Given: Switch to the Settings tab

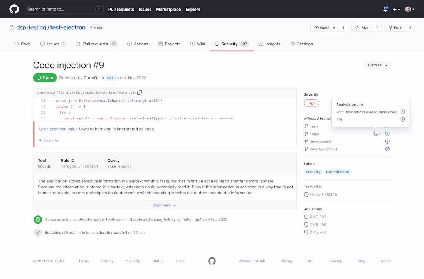Looking at the screenshot, I should pyautogui.click(x=301, y=44).
